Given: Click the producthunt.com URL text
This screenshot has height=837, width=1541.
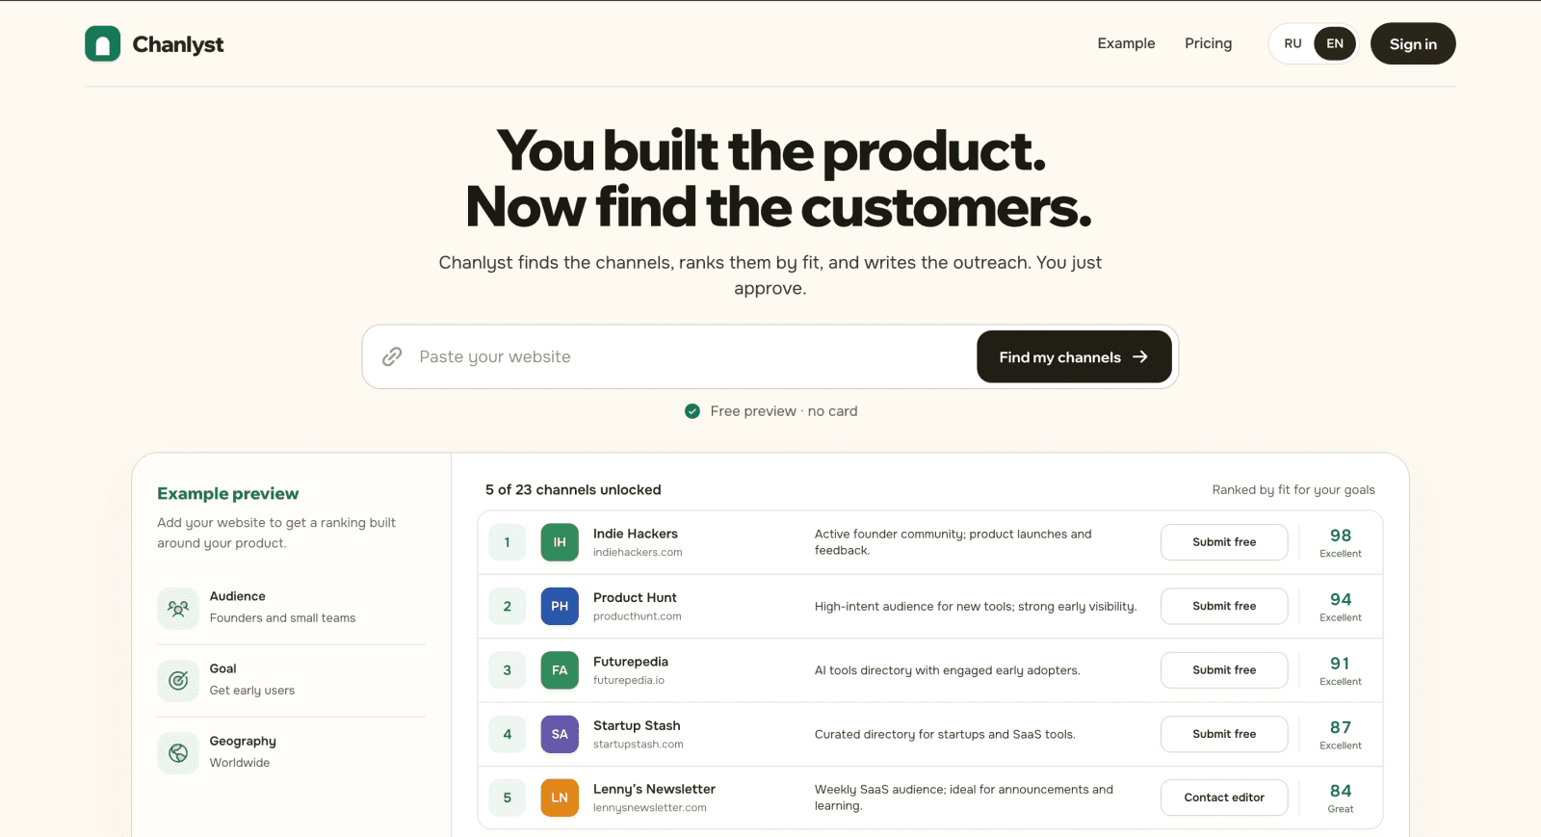Looking at the screenshot, I should click(638, 616).
